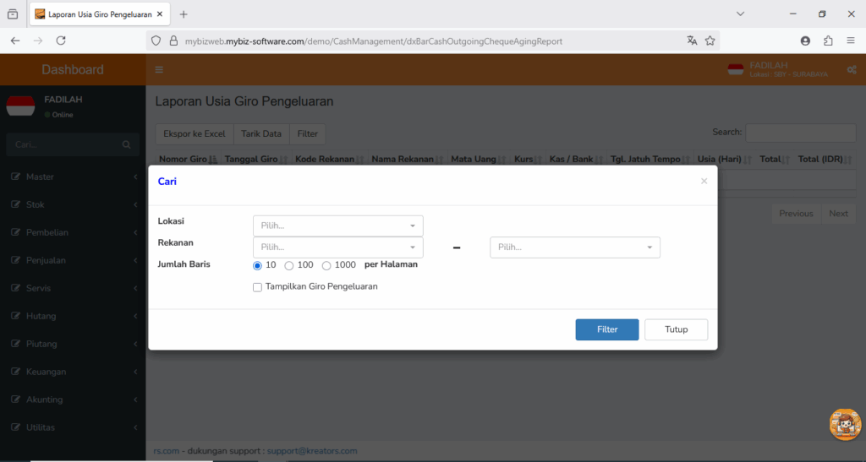Screen dimensions: 866x462
Task: Sort by Nomor Giro column
Action: click(188, 159)
